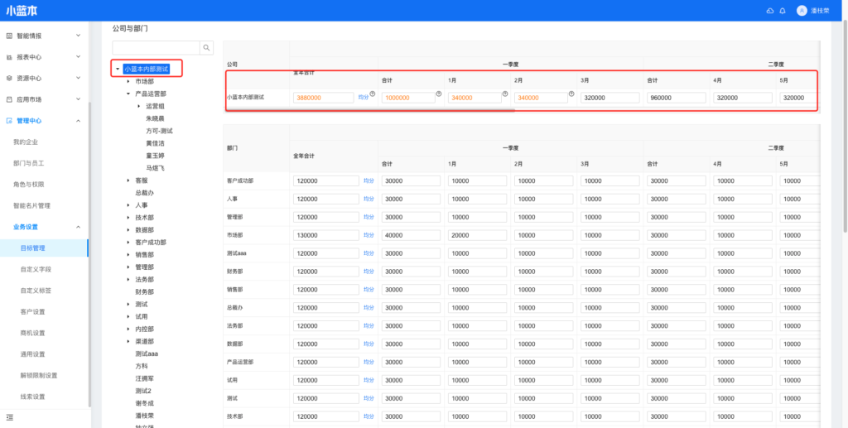
Task: Expand the 市场部 tree node arrow
Action: [128, 82]
